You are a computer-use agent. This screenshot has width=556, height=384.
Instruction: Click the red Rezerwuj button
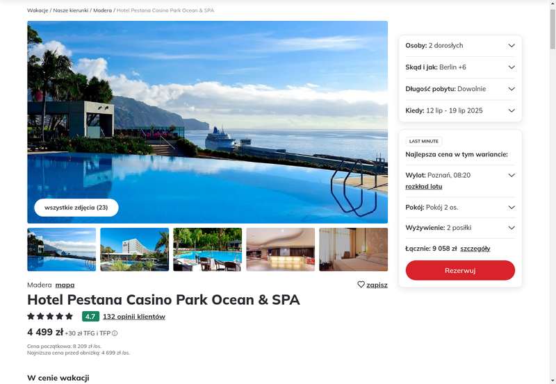(x=460, y=270)
